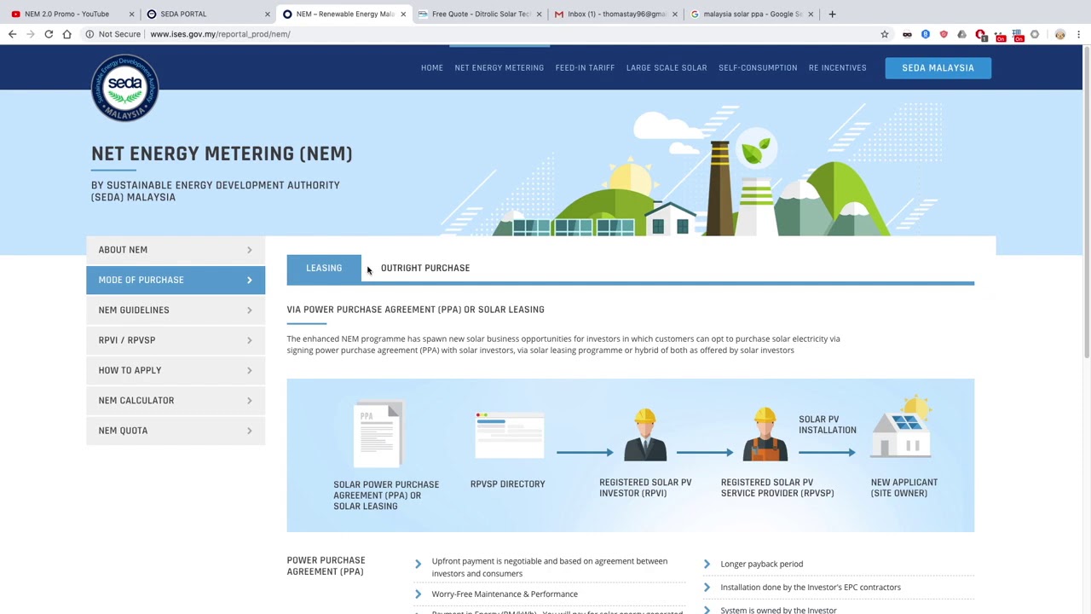Image resolution: width=1091 pixels, height=614 pixels.
Task: Select the Outright Purchase tab
Action: (x=425, y=268)
